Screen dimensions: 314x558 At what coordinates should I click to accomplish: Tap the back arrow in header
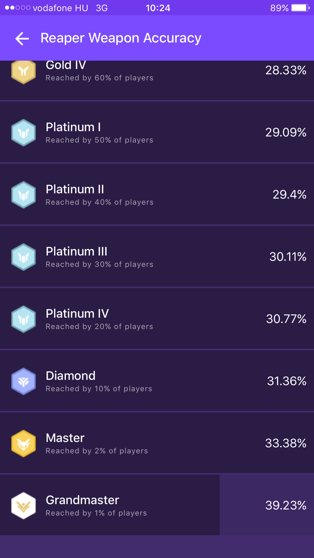point(22,38)
